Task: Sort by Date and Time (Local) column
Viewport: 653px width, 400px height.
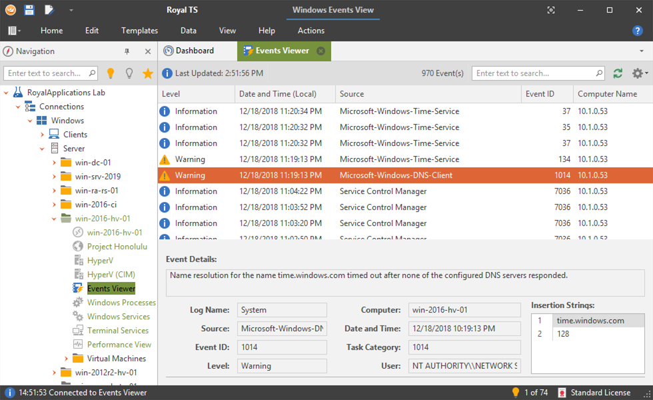Action: pos(285,94)
